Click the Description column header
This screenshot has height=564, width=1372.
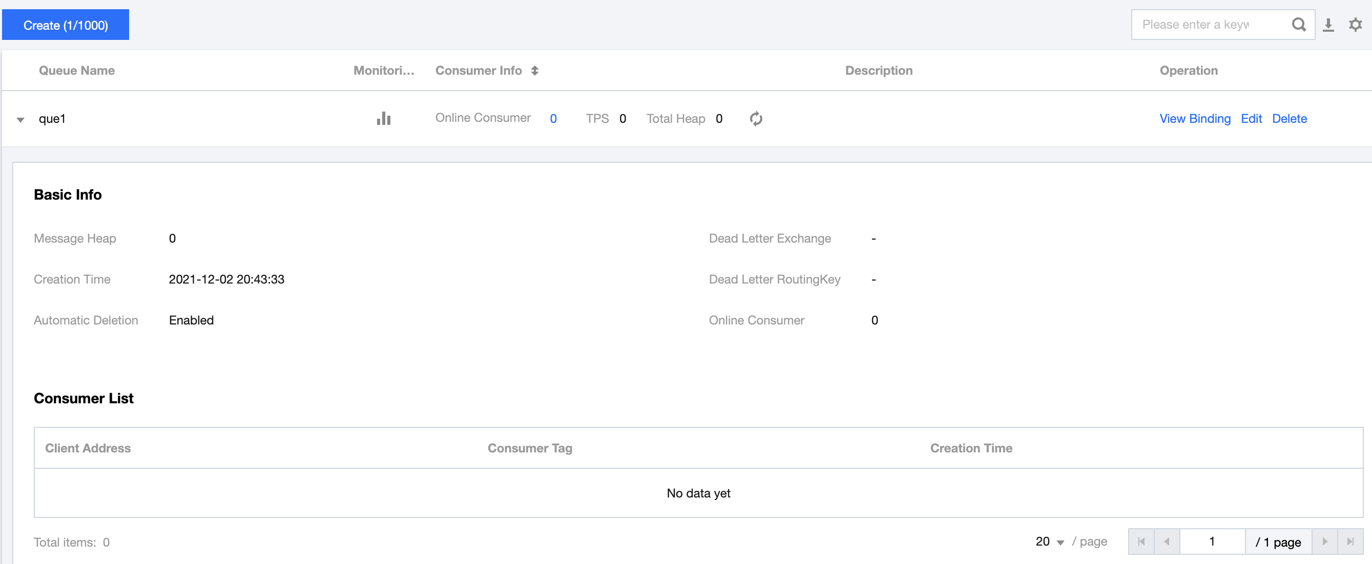coord(879,71)
